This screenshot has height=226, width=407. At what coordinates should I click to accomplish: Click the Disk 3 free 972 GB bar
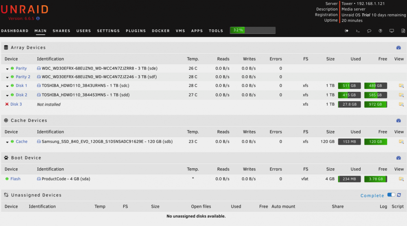(376, 104)
